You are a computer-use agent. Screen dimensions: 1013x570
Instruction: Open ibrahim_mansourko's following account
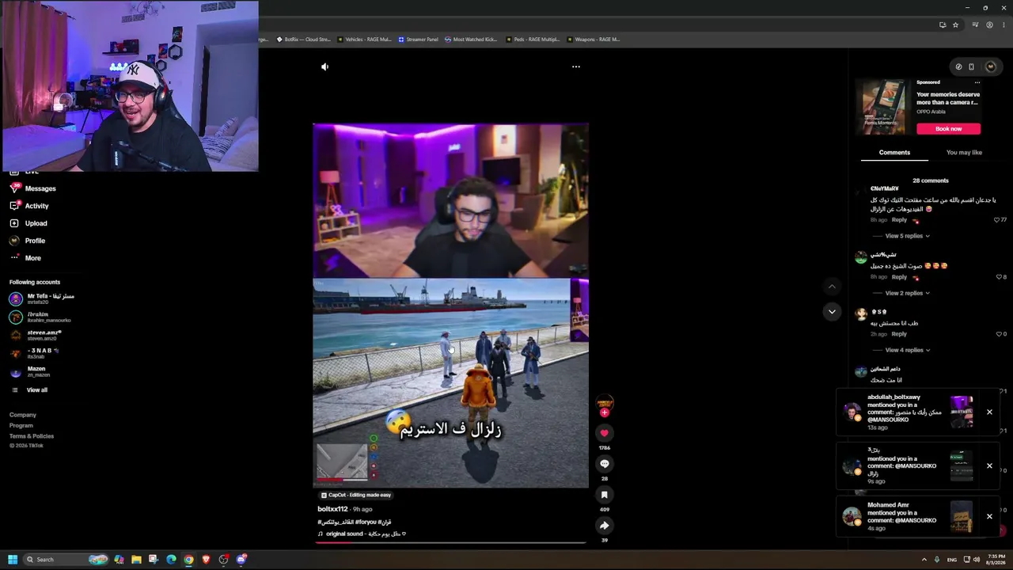pos(40,317)
